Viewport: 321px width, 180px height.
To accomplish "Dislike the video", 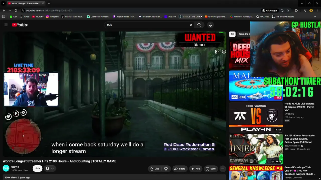I will click(166, 169).
